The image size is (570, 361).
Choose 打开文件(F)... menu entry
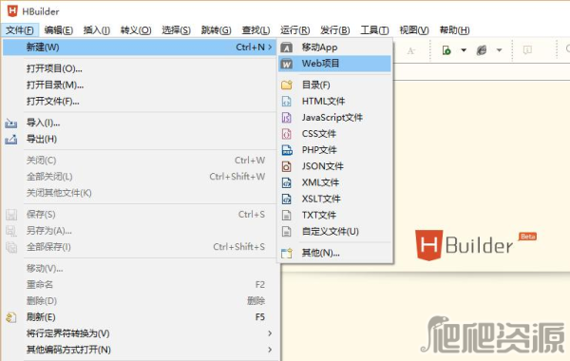click(140, 101)
